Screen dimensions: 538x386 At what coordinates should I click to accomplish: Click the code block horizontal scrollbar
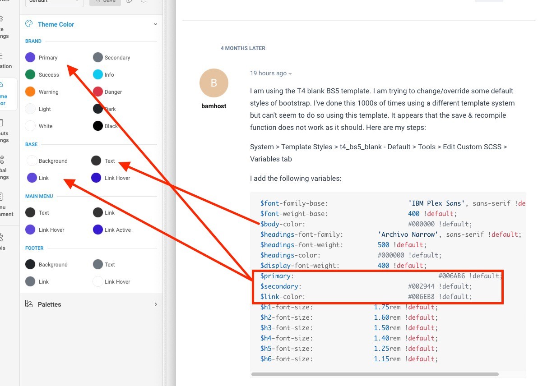click(x=375, y=374)
